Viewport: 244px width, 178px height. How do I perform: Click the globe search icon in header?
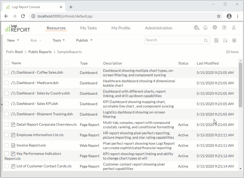point(197,28)
